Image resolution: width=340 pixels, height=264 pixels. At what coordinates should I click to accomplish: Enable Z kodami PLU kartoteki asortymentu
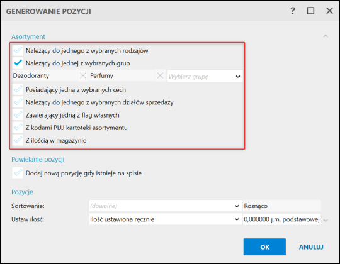(18, 128)
